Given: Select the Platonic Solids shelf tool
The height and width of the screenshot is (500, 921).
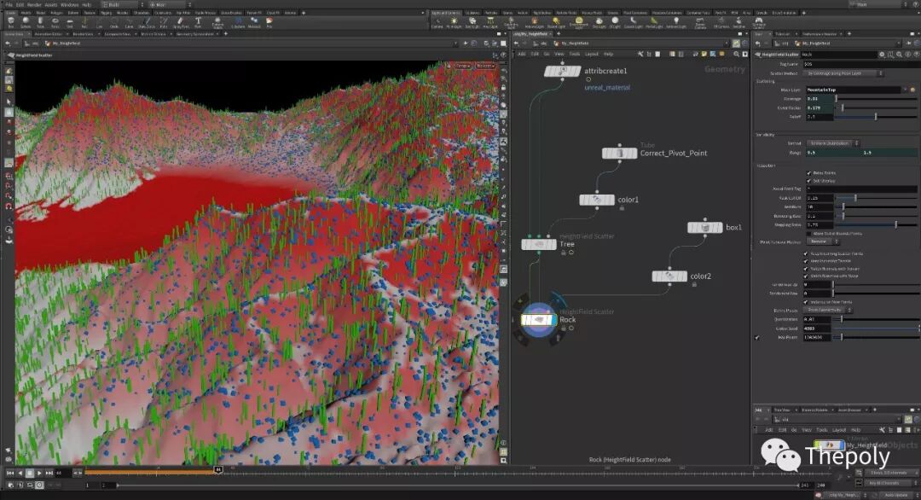Looking at the screenshot, I should pos(217,23).
